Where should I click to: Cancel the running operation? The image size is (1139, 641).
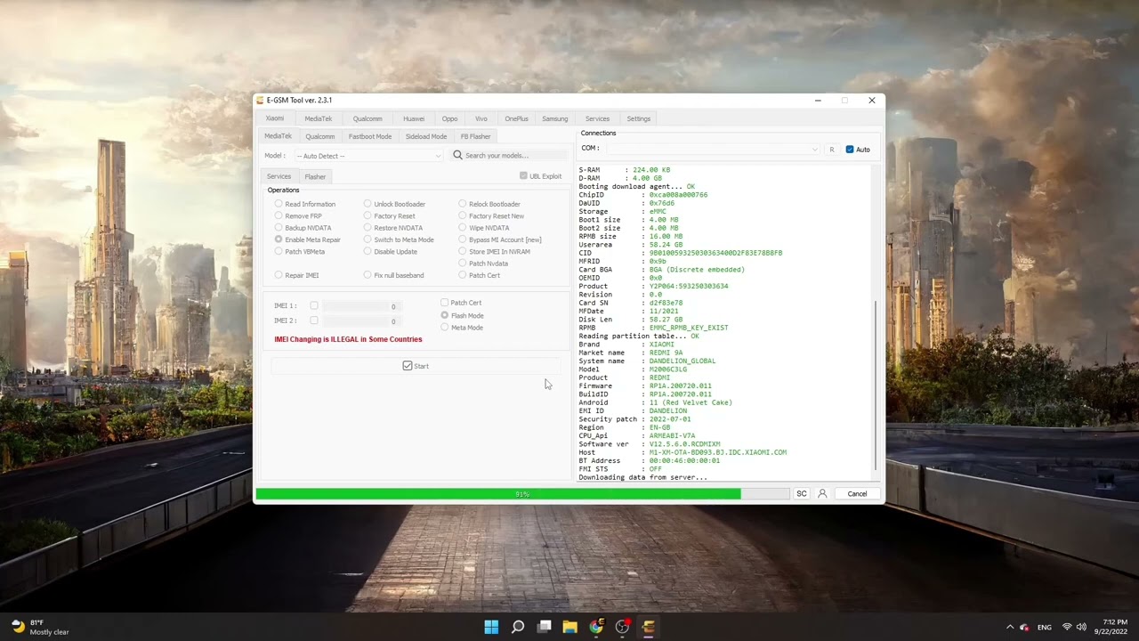tap(857, 493)
